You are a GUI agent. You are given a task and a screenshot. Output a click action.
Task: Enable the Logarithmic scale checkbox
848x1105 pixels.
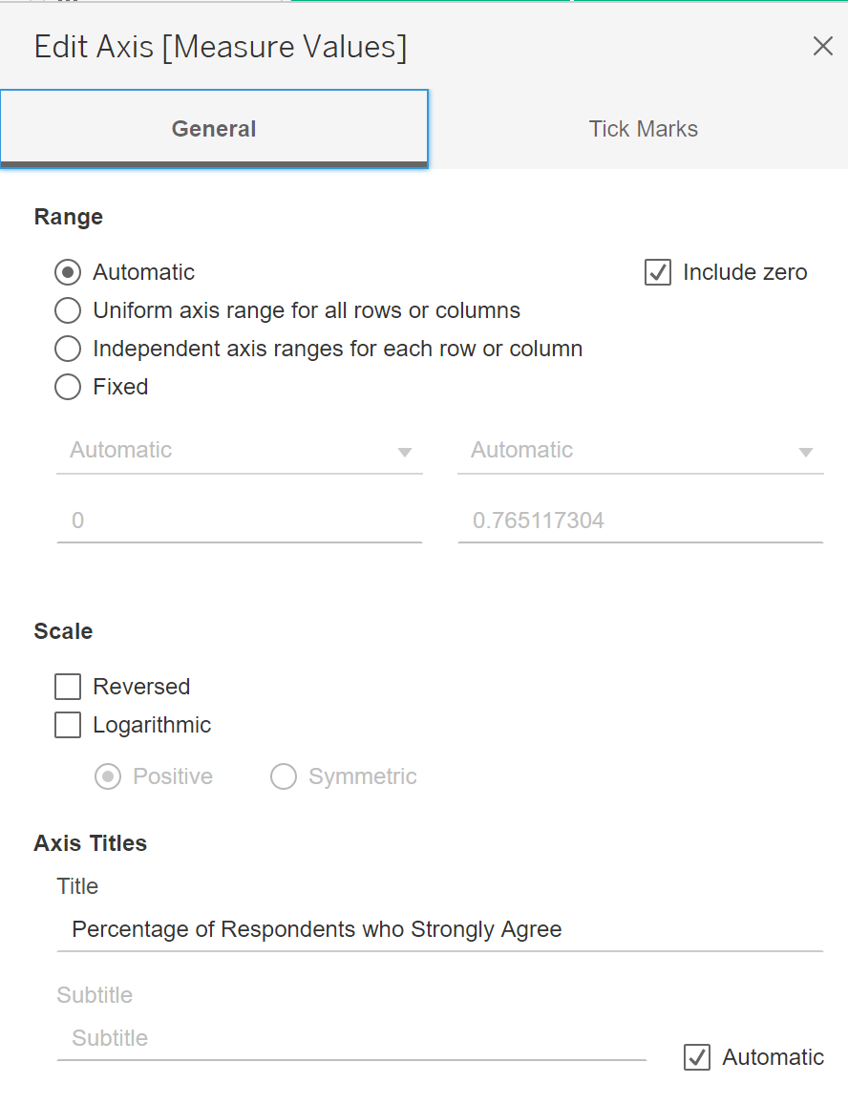68,725
